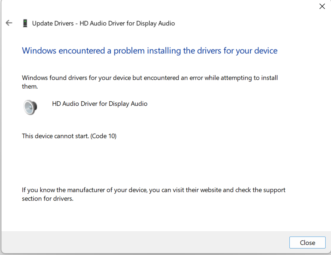Click the device icon beside Update Drivers title

point(25,24)
